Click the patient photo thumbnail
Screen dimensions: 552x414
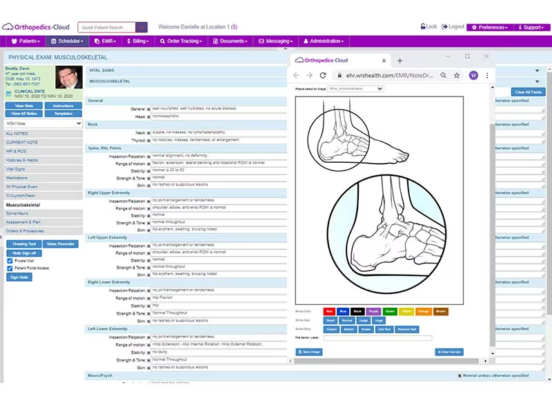click(68, 77)
